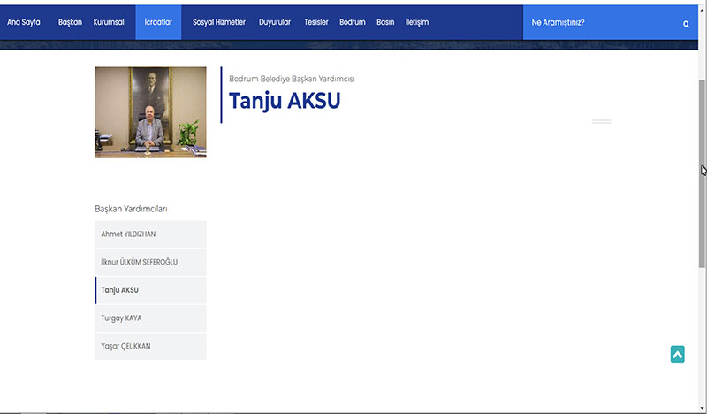707x414 pixels.
Task: Select the highlighted İcraatlar menu
Action: [158, 22]
